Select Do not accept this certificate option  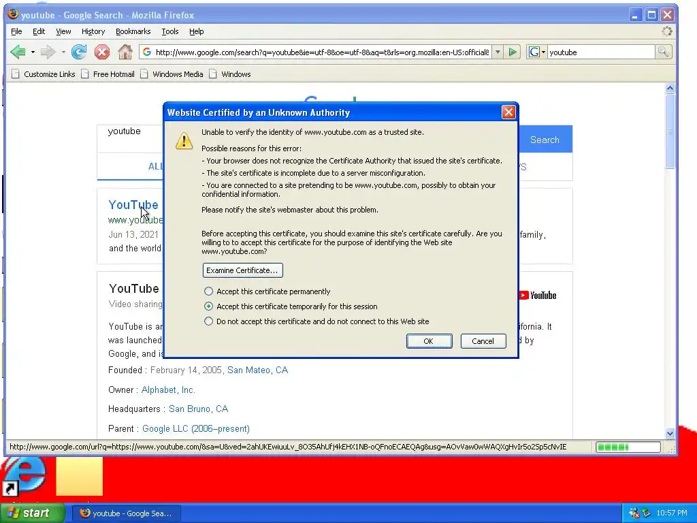(x=208, y=321)
